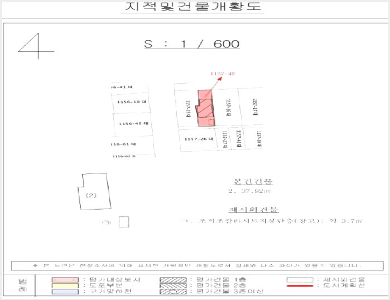Click the vertical parcel label 1157-28 대
Viewport: 390px width, 300px height.
pos(259,139)
